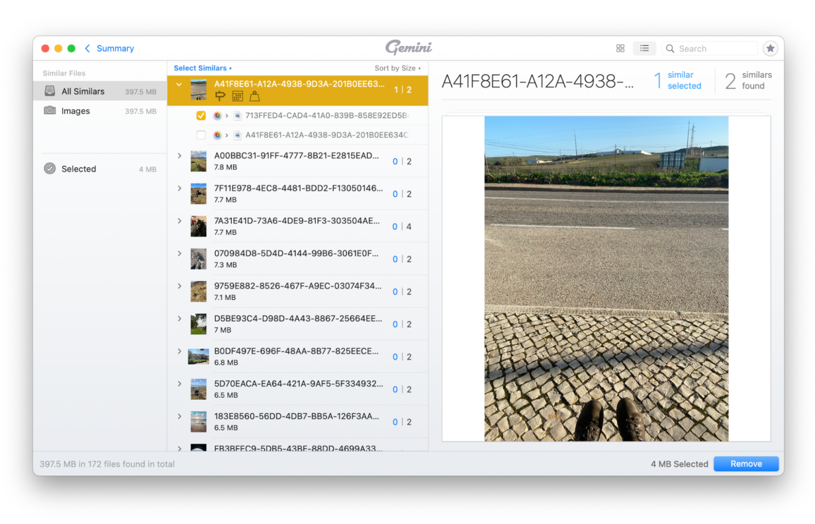
Task: Click the All Similars stack icon
Action: [50, 91]
